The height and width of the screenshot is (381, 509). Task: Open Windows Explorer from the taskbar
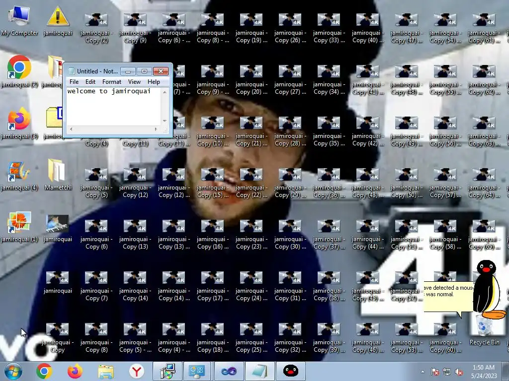click(x=106, y=371)
